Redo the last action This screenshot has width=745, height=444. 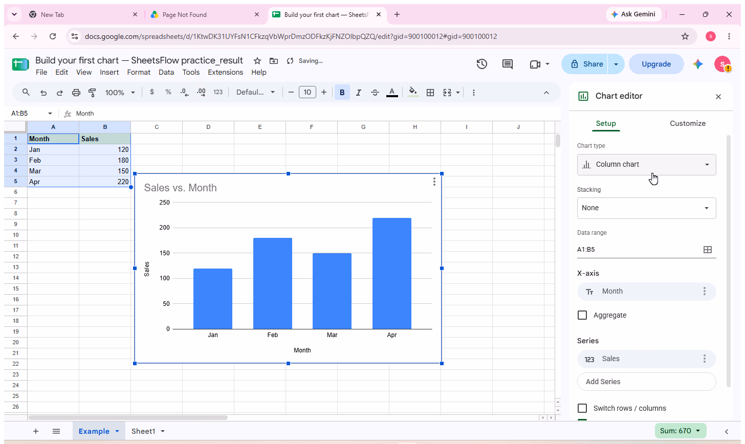tap(60, 93)
